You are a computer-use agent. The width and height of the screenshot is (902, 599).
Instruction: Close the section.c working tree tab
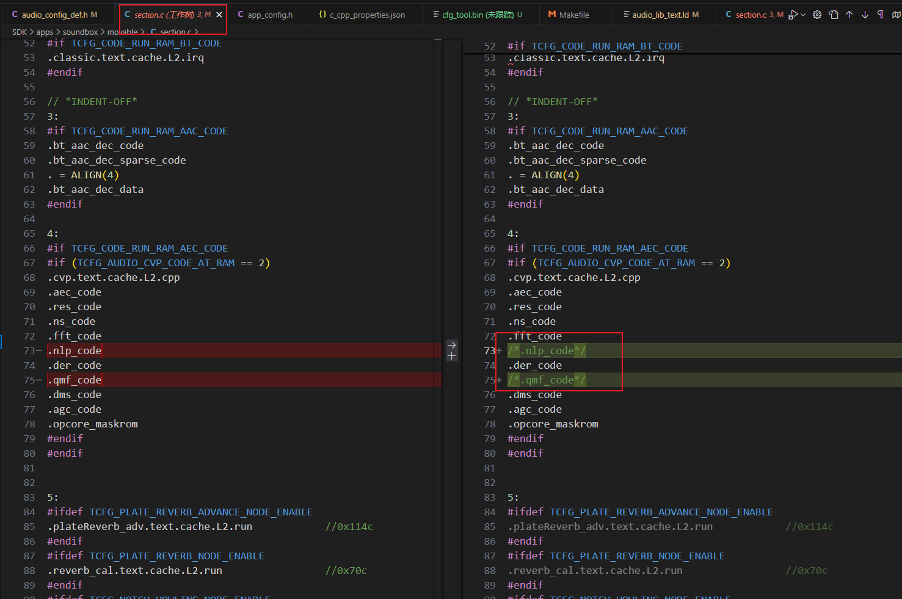(x=219, y=15)
